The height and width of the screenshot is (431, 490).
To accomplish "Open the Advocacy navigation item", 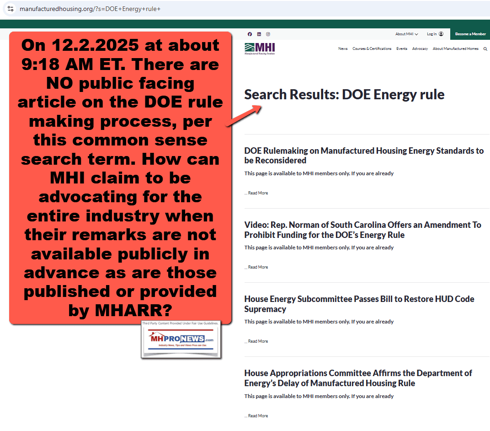I will pyautogui.click(x=420, y=48).
